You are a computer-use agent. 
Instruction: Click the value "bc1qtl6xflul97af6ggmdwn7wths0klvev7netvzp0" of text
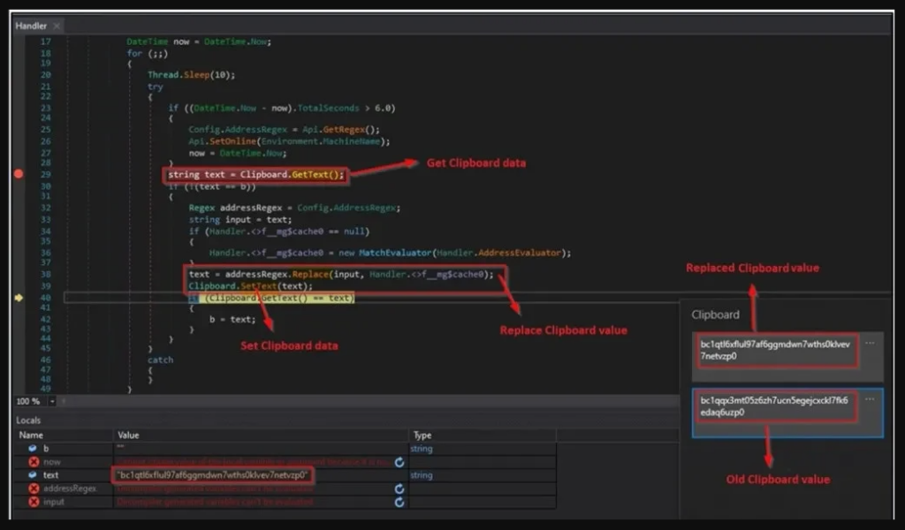(212, 475)
